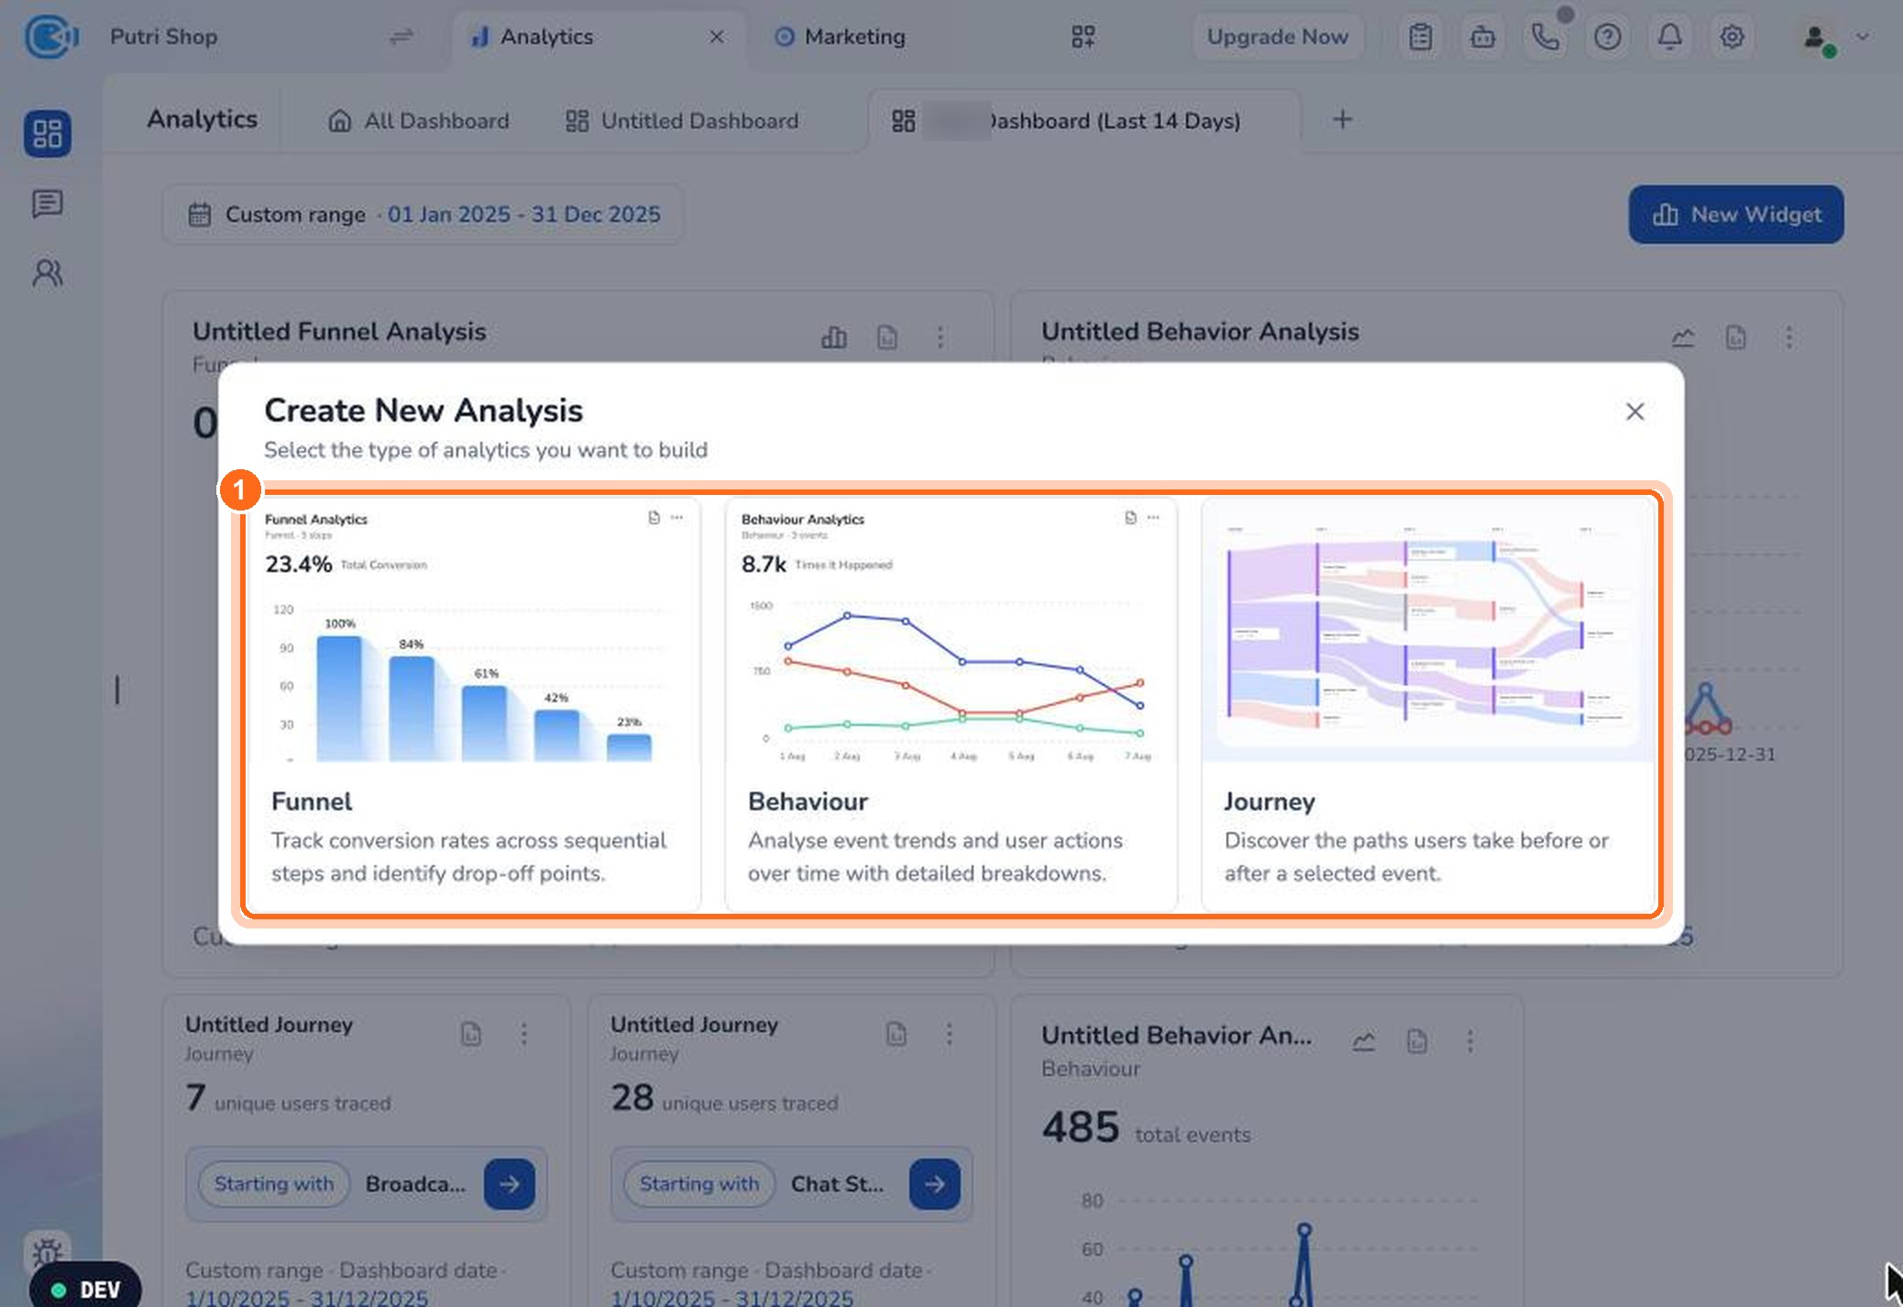Open the Marketing tab
The height and width of the screenshot is (1307, 1903).
point(840,37)
